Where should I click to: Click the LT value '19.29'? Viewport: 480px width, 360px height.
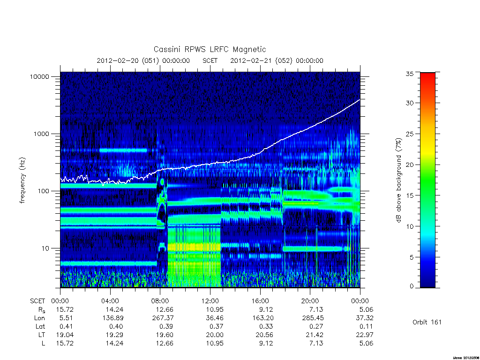tap(114, 335)
